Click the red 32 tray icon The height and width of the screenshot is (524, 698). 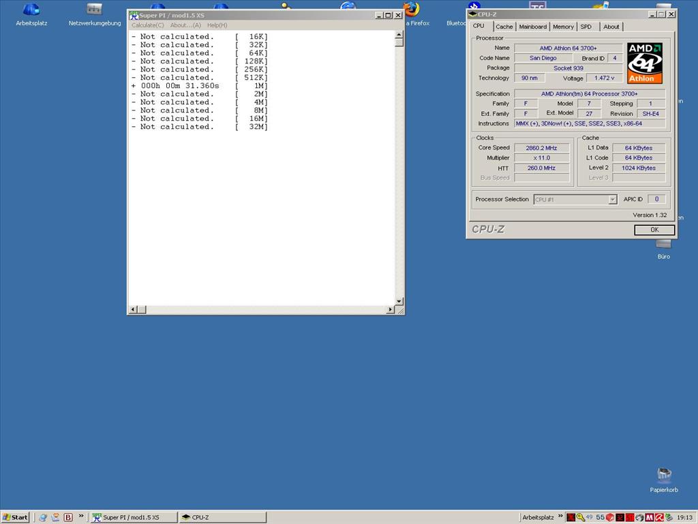point(620,517)
